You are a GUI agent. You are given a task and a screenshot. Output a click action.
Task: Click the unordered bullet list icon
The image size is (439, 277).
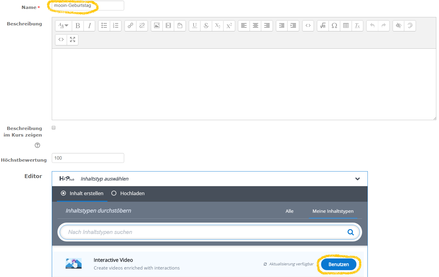pos(104,26)
